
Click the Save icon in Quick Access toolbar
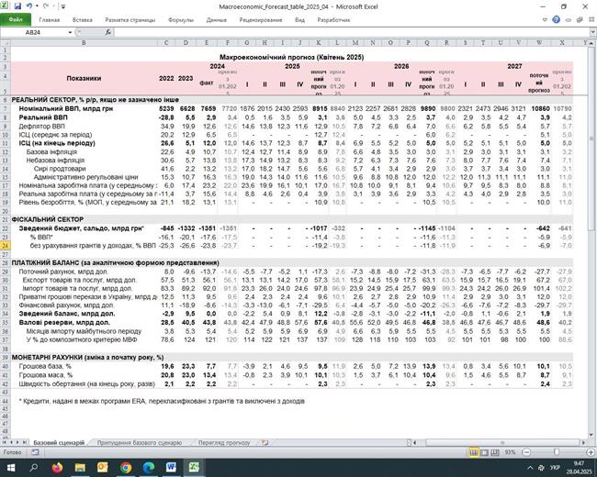(17, 6)
